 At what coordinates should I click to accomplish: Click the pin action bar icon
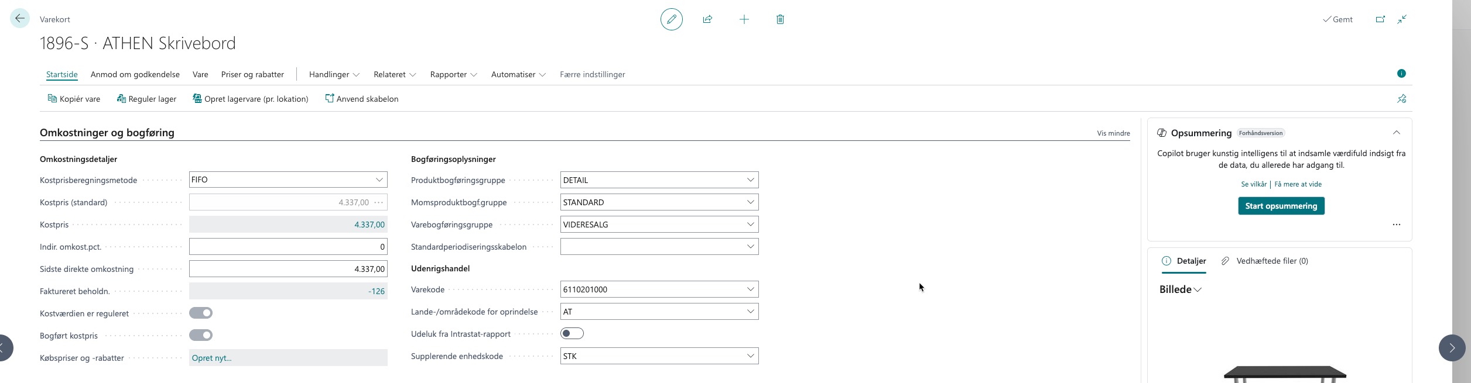(x=1401, y=99)
